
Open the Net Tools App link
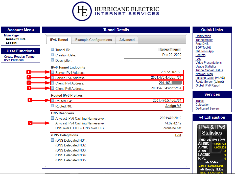[205, 51]
